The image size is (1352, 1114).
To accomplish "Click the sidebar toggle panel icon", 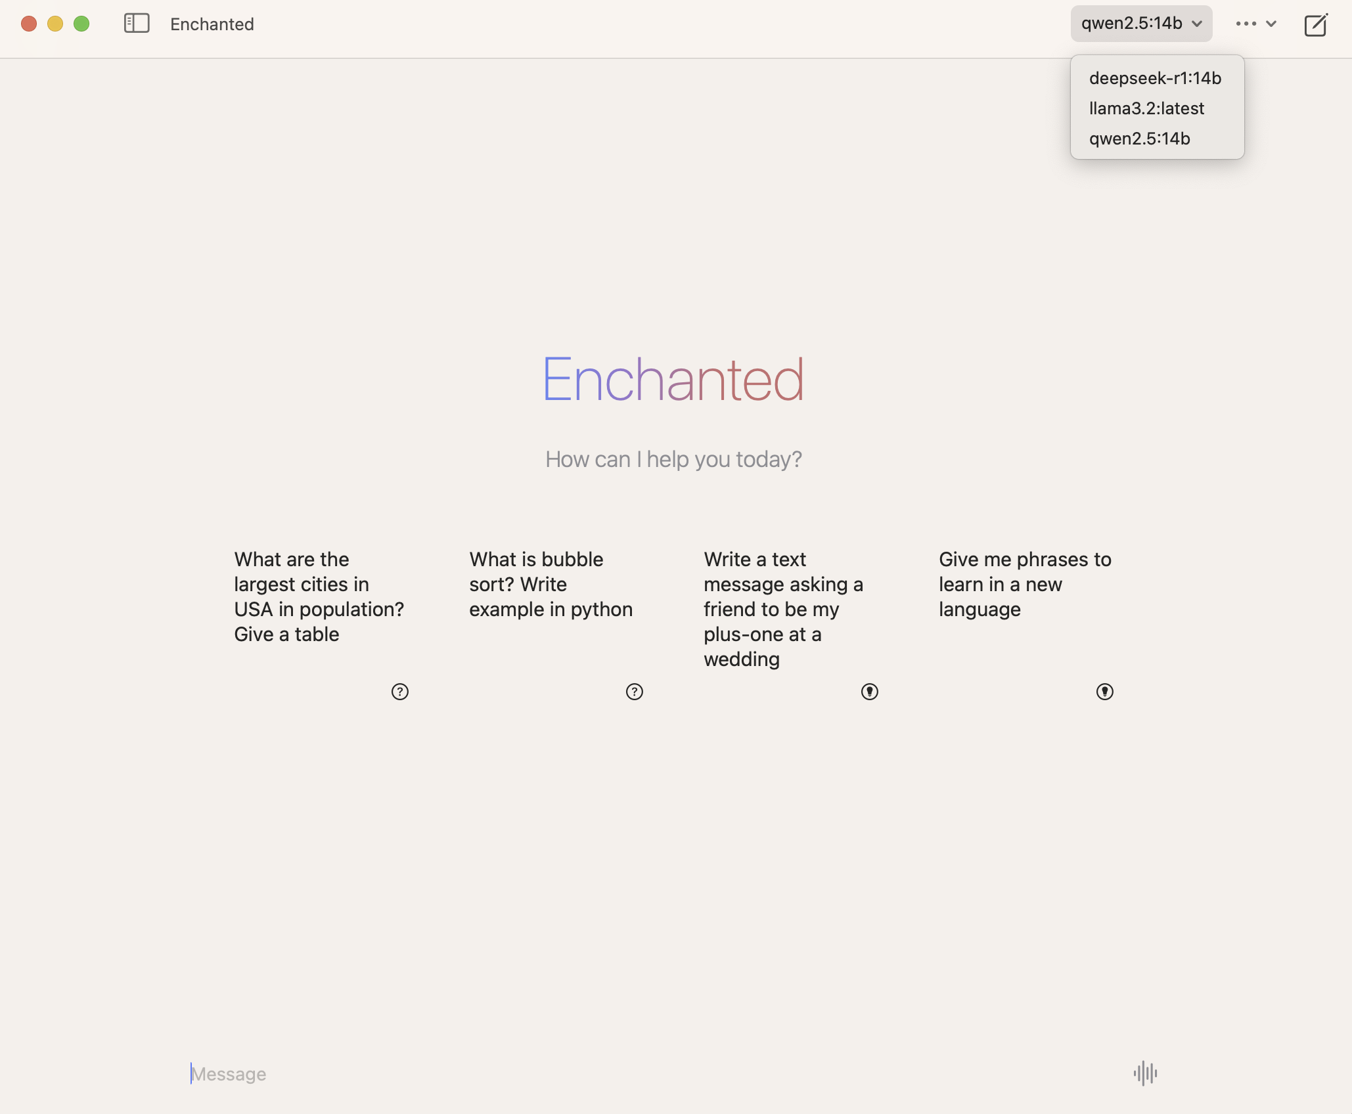I will (x=136, y=22).
